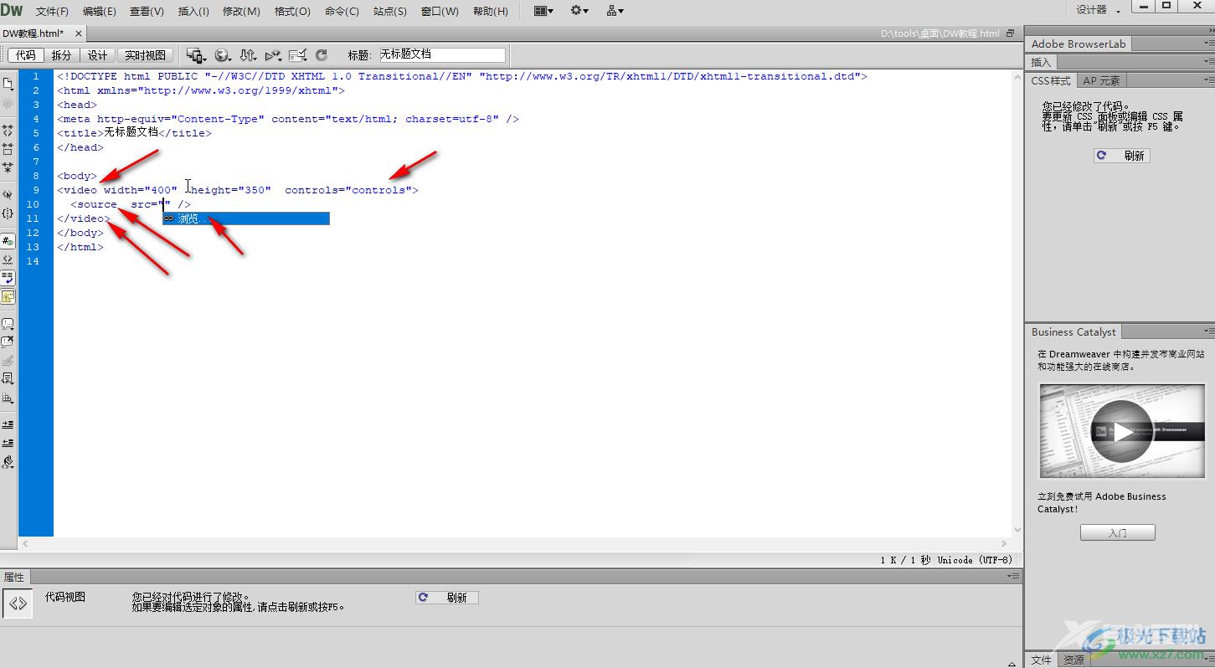Open the 属性 panel options menu

(x=1014, y=577)
